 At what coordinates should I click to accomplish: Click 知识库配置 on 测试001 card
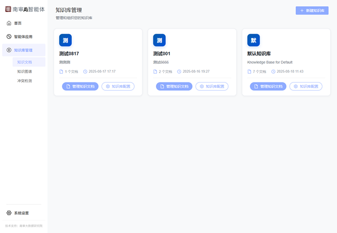(212, 86)
